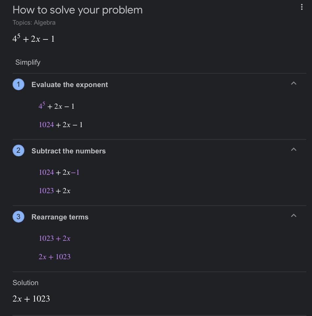This screenshot has height=316, width=312.
Task: Collapse the Rearrange terms step
Action: coord(294,215)
